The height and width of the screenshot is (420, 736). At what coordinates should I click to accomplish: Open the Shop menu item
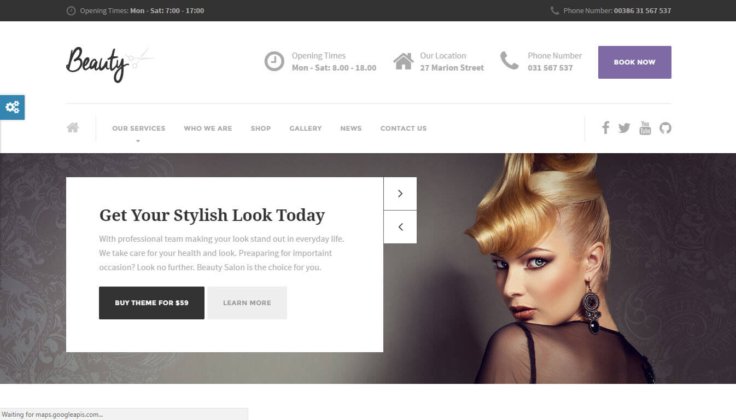pyautogui.click(x=261, y=129)
